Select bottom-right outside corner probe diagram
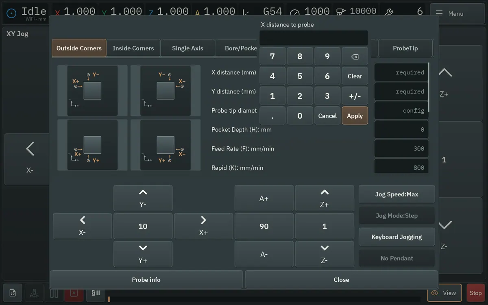This screenshot has height=305, width=488. (166, 145)
